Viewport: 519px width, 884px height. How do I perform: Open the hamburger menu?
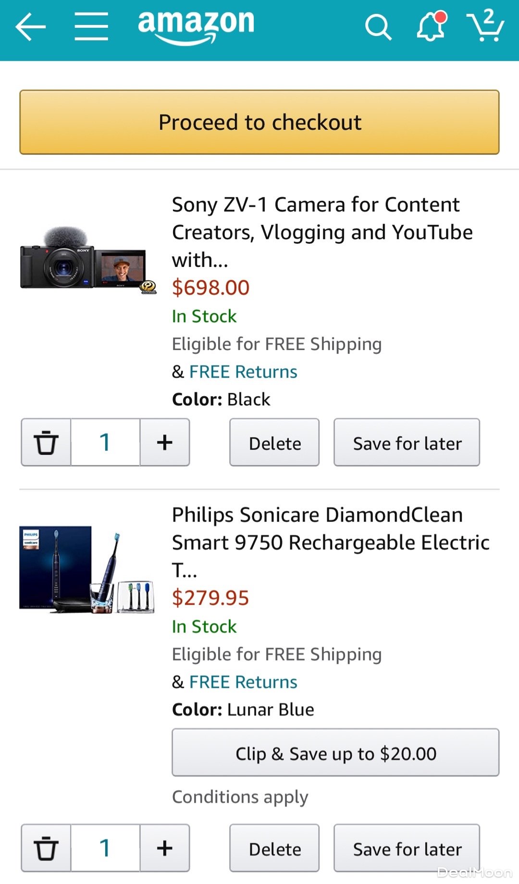coord(91,27)
